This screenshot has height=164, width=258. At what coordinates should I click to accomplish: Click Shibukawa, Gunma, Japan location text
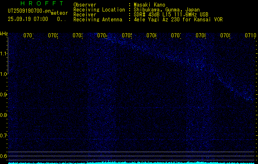tap(167, 10)
